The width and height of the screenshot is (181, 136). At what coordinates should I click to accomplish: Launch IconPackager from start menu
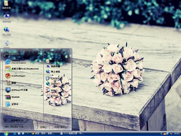tap(15, 76)
